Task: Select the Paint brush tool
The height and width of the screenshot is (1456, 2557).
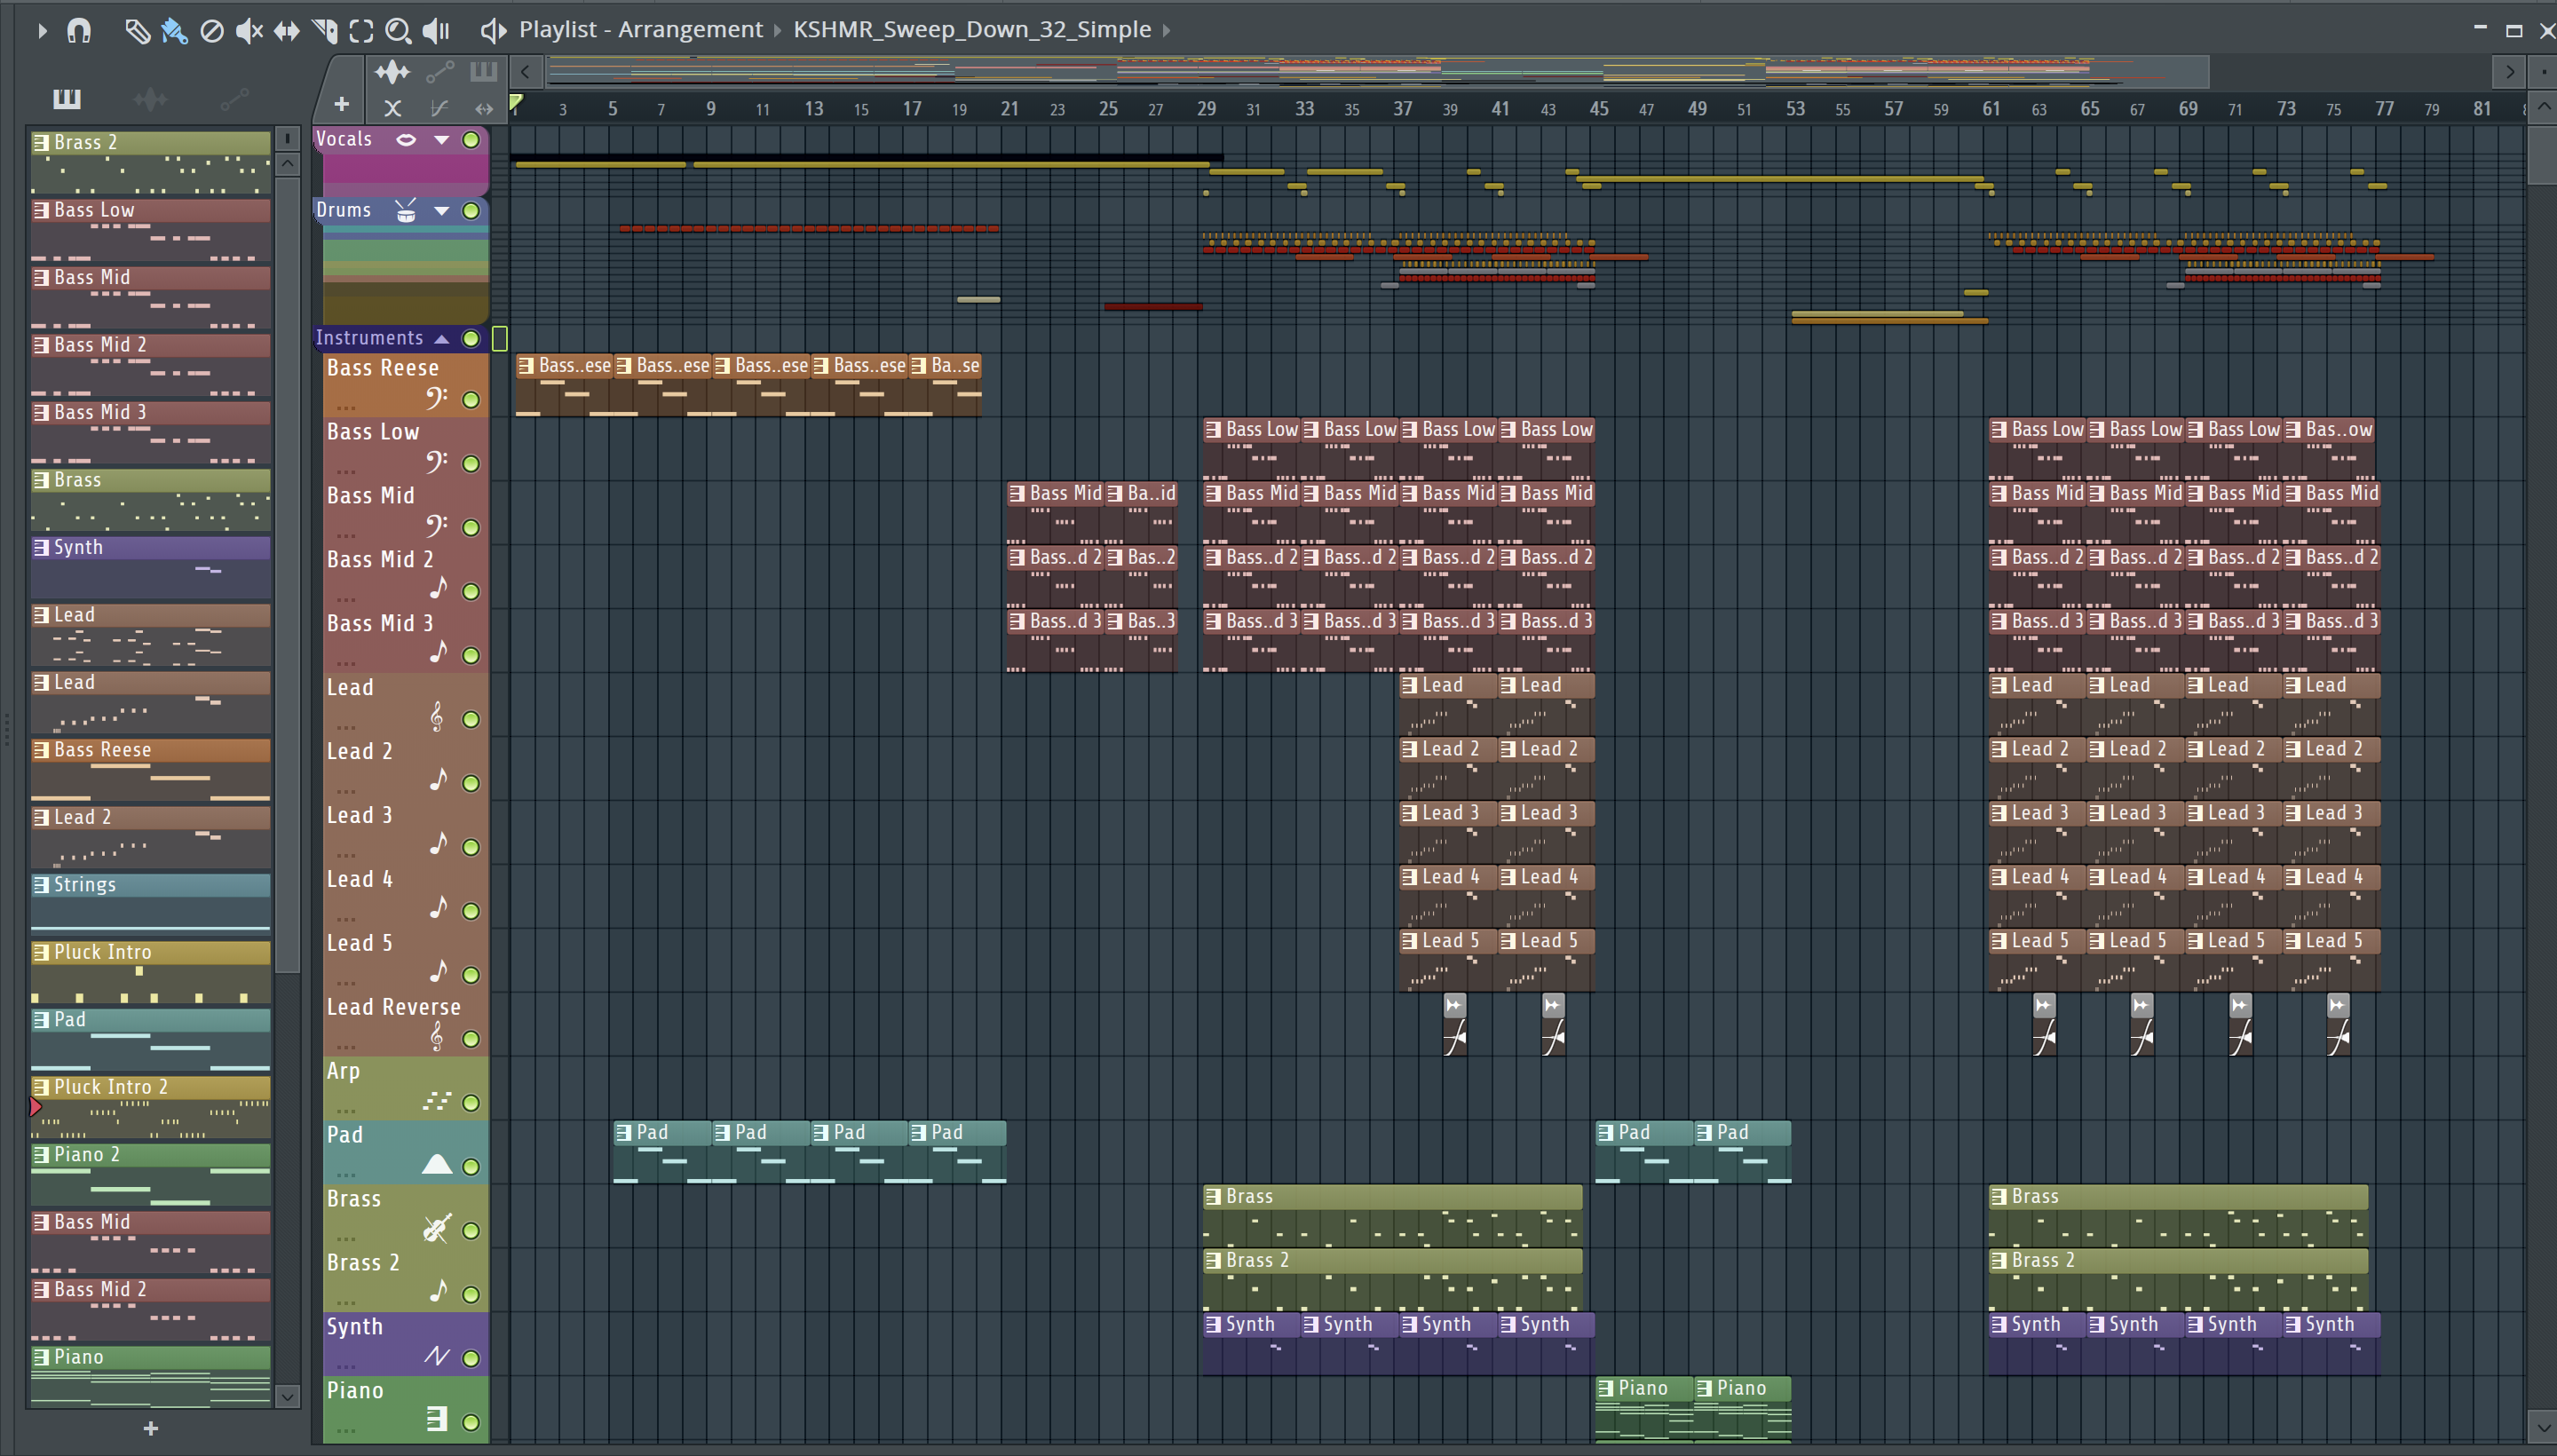Action: point(174,31)
